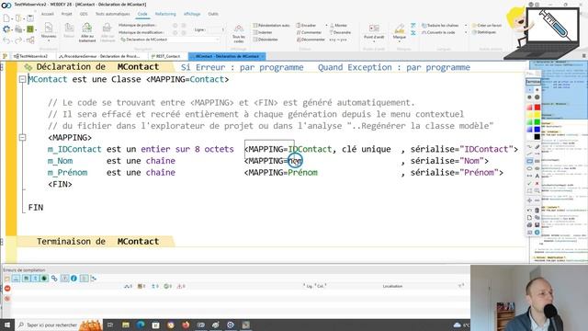The image size is (588, 331).
Task: Open the Nouveau dropdown arrow
Action: tap(49, 40)
